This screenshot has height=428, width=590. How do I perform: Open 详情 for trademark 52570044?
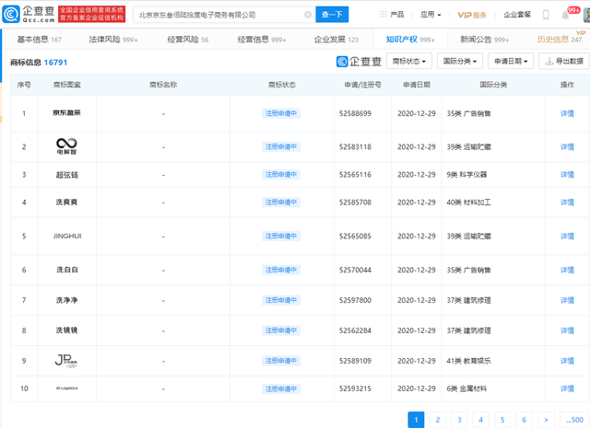coord(567,271)
